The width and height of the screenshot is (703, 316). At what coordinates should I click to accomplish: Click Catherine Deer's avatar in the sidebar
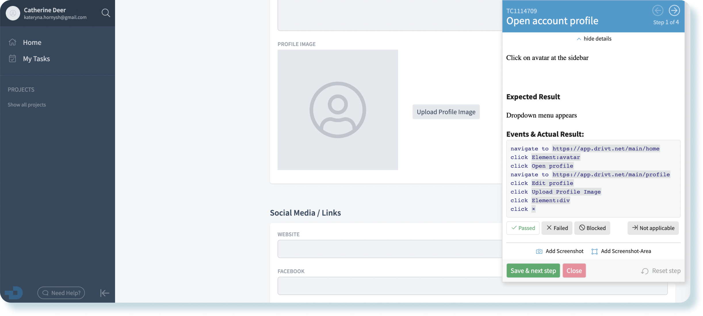[13, 13]
